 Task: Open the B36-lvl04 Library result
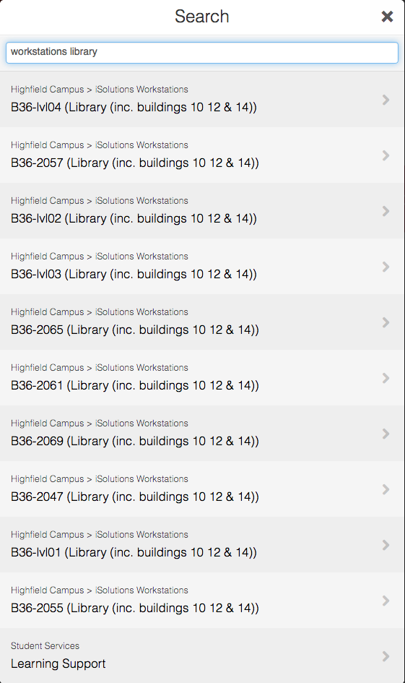pos(202,99)
